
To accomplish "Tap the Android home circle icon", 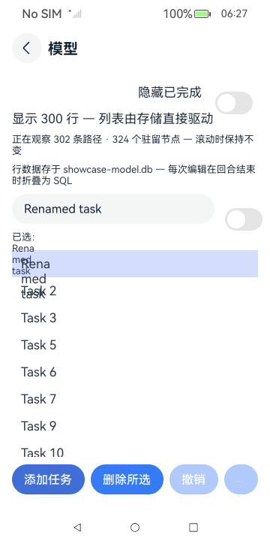I will pyautogui.click(x=135, y=527).
